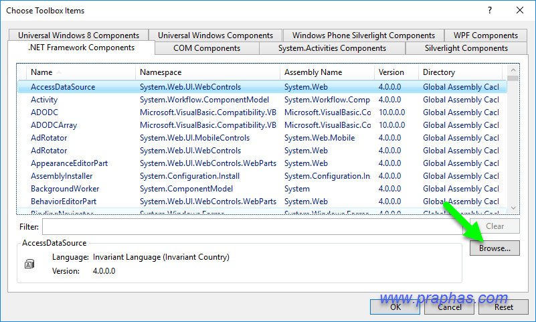Click the Clear filter button
This screenshot has width=536, height=322.
[x=495, y=226]
